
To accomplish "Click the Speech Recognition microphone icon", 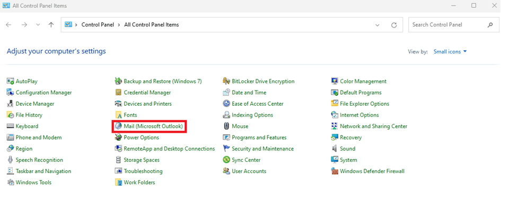I will 10,160.
